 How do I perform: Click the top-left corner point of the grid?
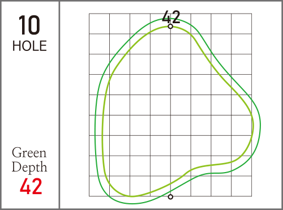pos(89,14)
